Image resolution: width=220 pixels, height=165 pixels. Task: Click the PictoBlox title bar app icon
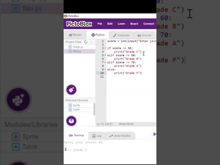pos(66,16)
